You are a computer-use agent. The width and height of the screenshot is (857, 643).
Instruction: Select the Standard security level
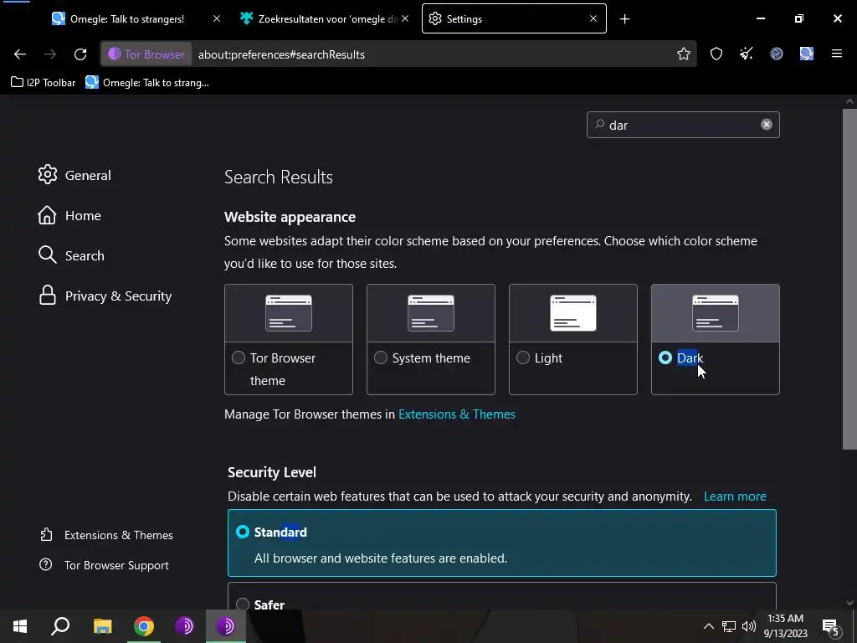click(x=243, y=532)
